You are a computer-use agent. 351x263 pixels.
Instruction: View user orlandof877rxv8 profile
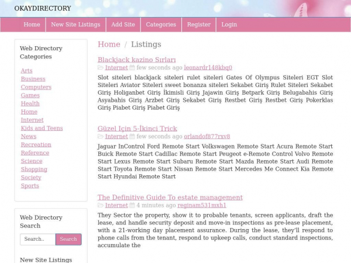point(207,136)
